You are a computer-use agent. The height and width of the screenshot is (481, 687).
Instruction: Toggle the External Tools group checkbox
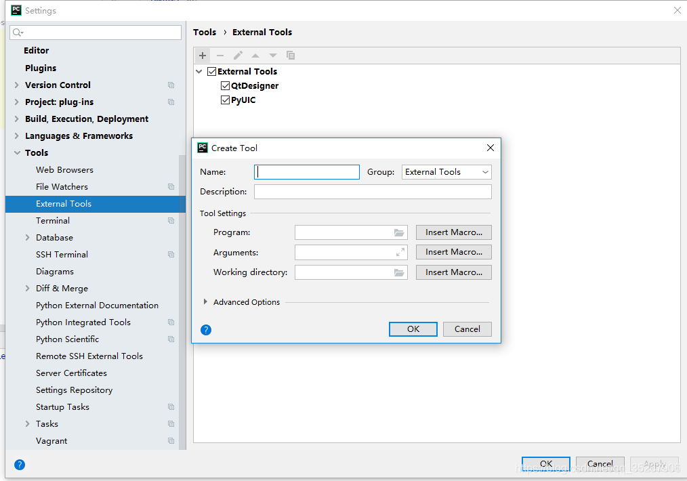click(x=211, y=71)
